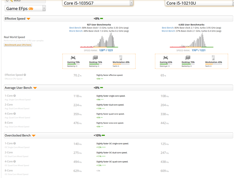
Task: Click the Desktop 76% progress bar
Action: [96, 64]
